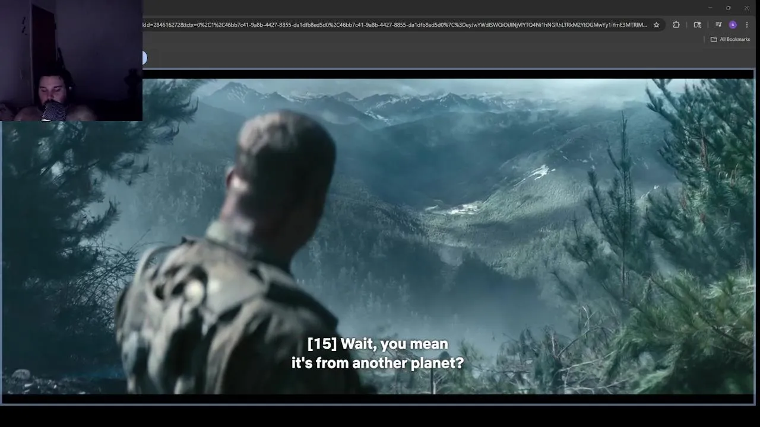The image size is (760, 427).
Task: Open the media controls music icon
Action: [x=718, y=25]
